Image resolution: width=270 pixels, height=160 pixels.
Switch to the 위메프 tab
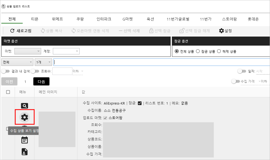pos(57,19)
